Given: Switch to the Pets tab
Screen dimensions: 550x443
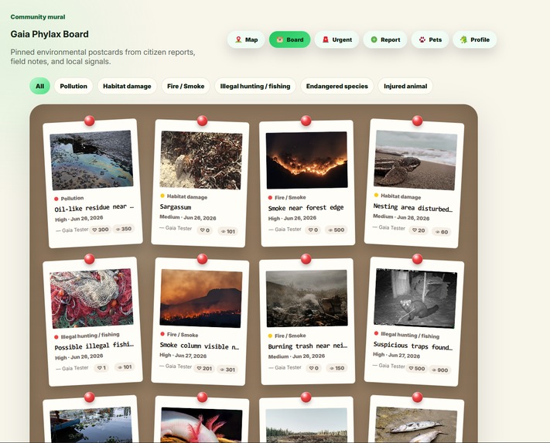Looking at the screenshot, I should point(430,39).
